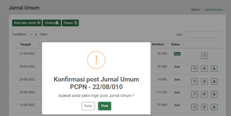
Task: Click the Apakah anda yakin question text
Action: pos(96,96)
